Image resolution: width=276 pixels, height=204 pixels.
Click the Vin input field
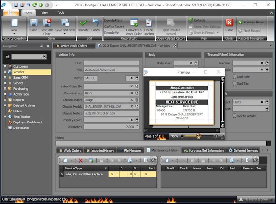(111, 70)
